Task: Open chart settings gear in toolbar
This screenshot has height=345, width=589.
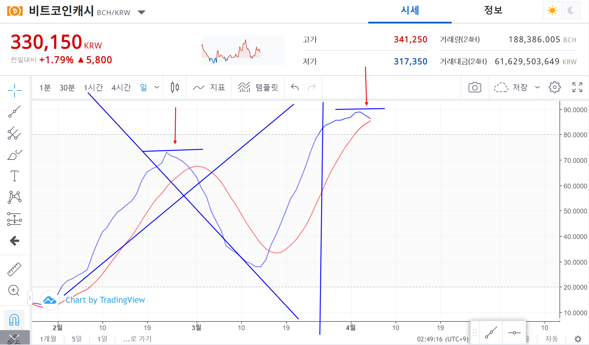Action: pos(554,87)
